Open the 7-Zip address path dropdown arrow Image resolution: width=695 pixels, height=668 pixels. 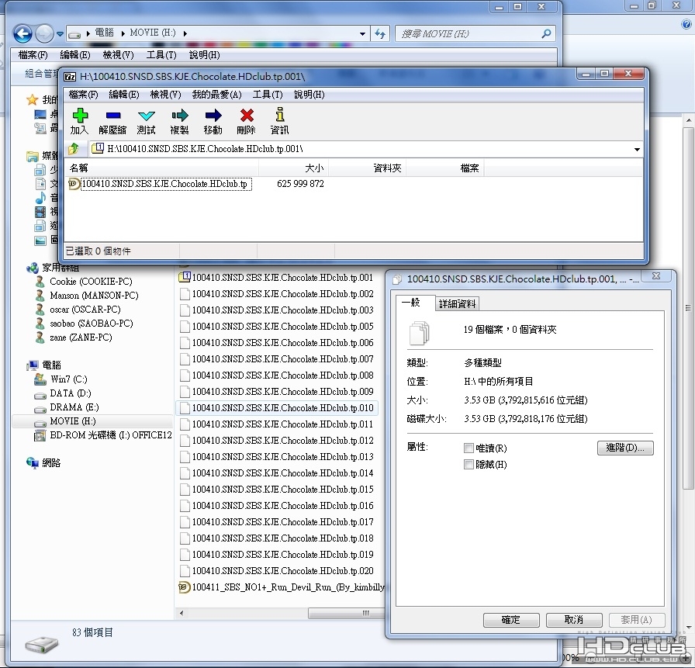coord(637,150)
